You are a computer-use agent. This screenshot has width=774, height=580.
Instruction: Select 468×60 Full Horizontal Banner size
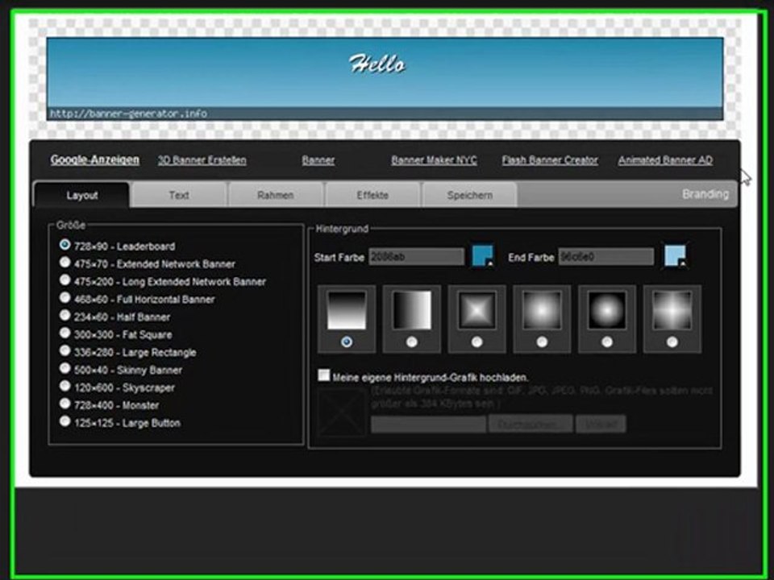pos(64,298)
